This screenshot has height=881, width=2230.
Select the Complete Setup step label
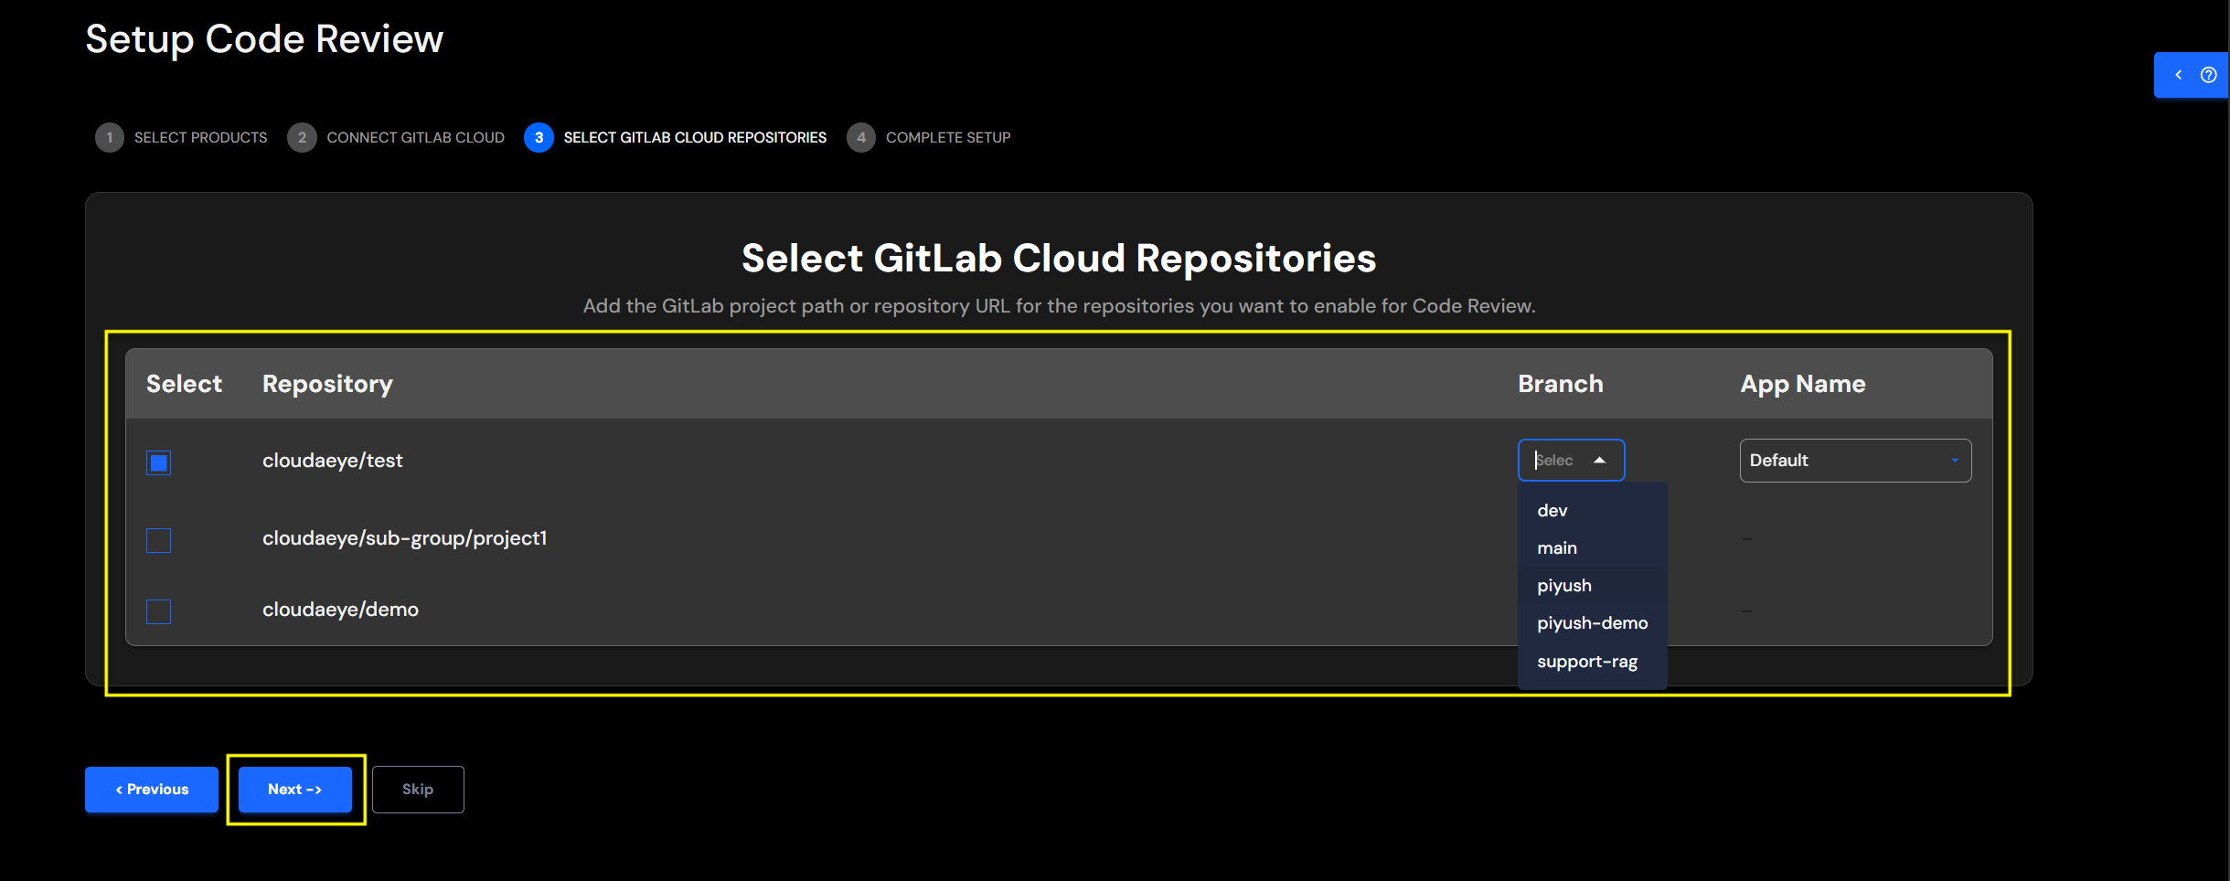coord(948,137)
